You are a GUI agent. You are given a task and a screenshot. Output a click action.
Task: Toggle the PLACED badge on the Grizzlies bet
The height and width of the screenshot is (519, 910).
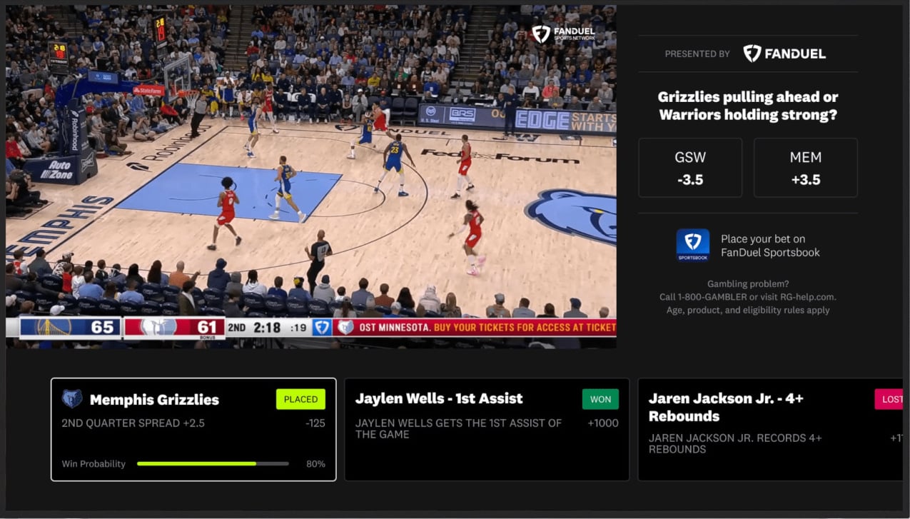coord(300,399)
